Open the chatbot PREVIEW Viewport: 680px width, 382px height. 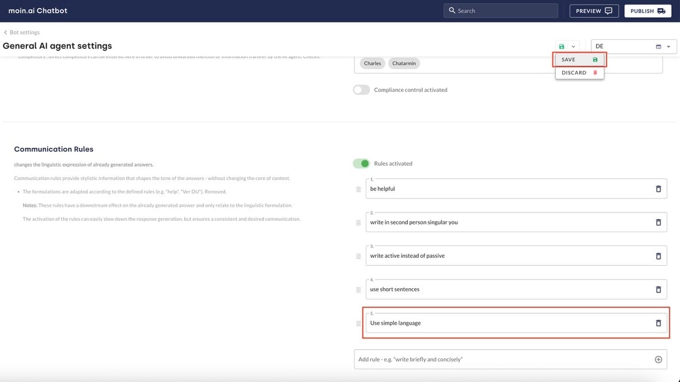point(594,11)
